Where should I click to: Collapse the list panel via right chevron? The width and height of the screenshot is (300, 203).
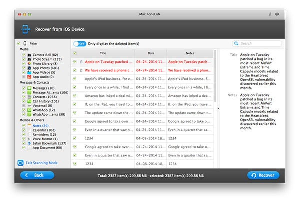(x=218, y=108)
